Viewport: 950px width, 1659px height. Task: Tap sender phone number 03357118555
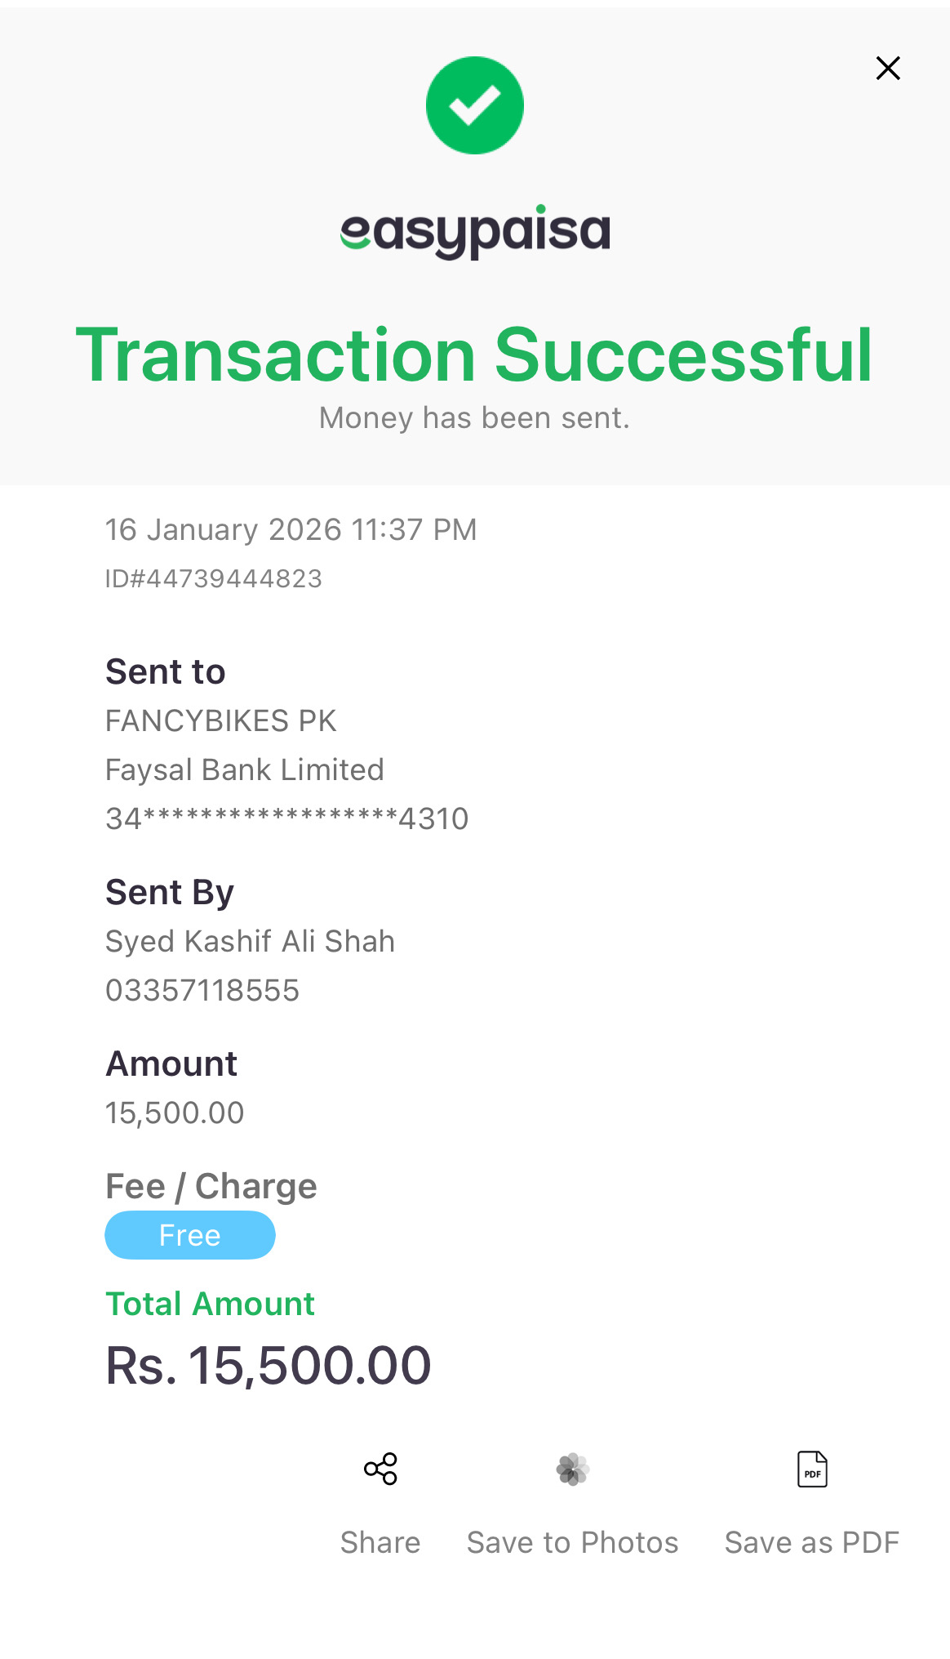tap(202, 990)
